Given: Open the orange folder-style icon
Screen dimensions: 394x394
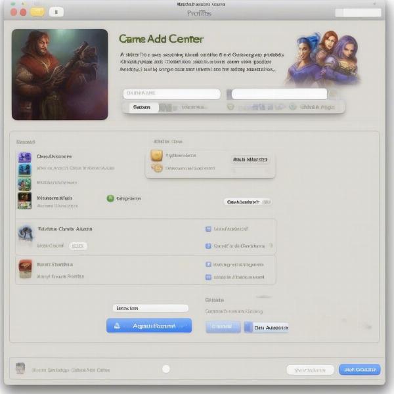Looking at the screenshot, I should 156,156.
